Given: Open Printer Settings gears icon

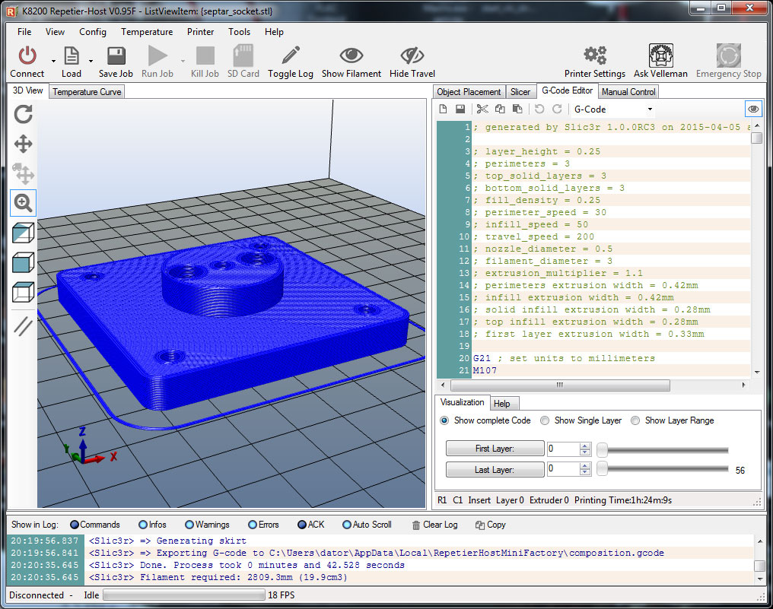Looking at the screenshot, I should (594, 56).
